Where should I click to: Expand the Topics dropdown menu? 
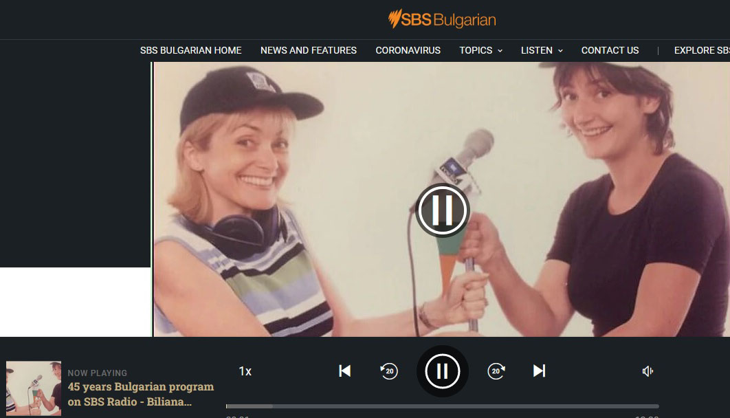click(480, 50)
